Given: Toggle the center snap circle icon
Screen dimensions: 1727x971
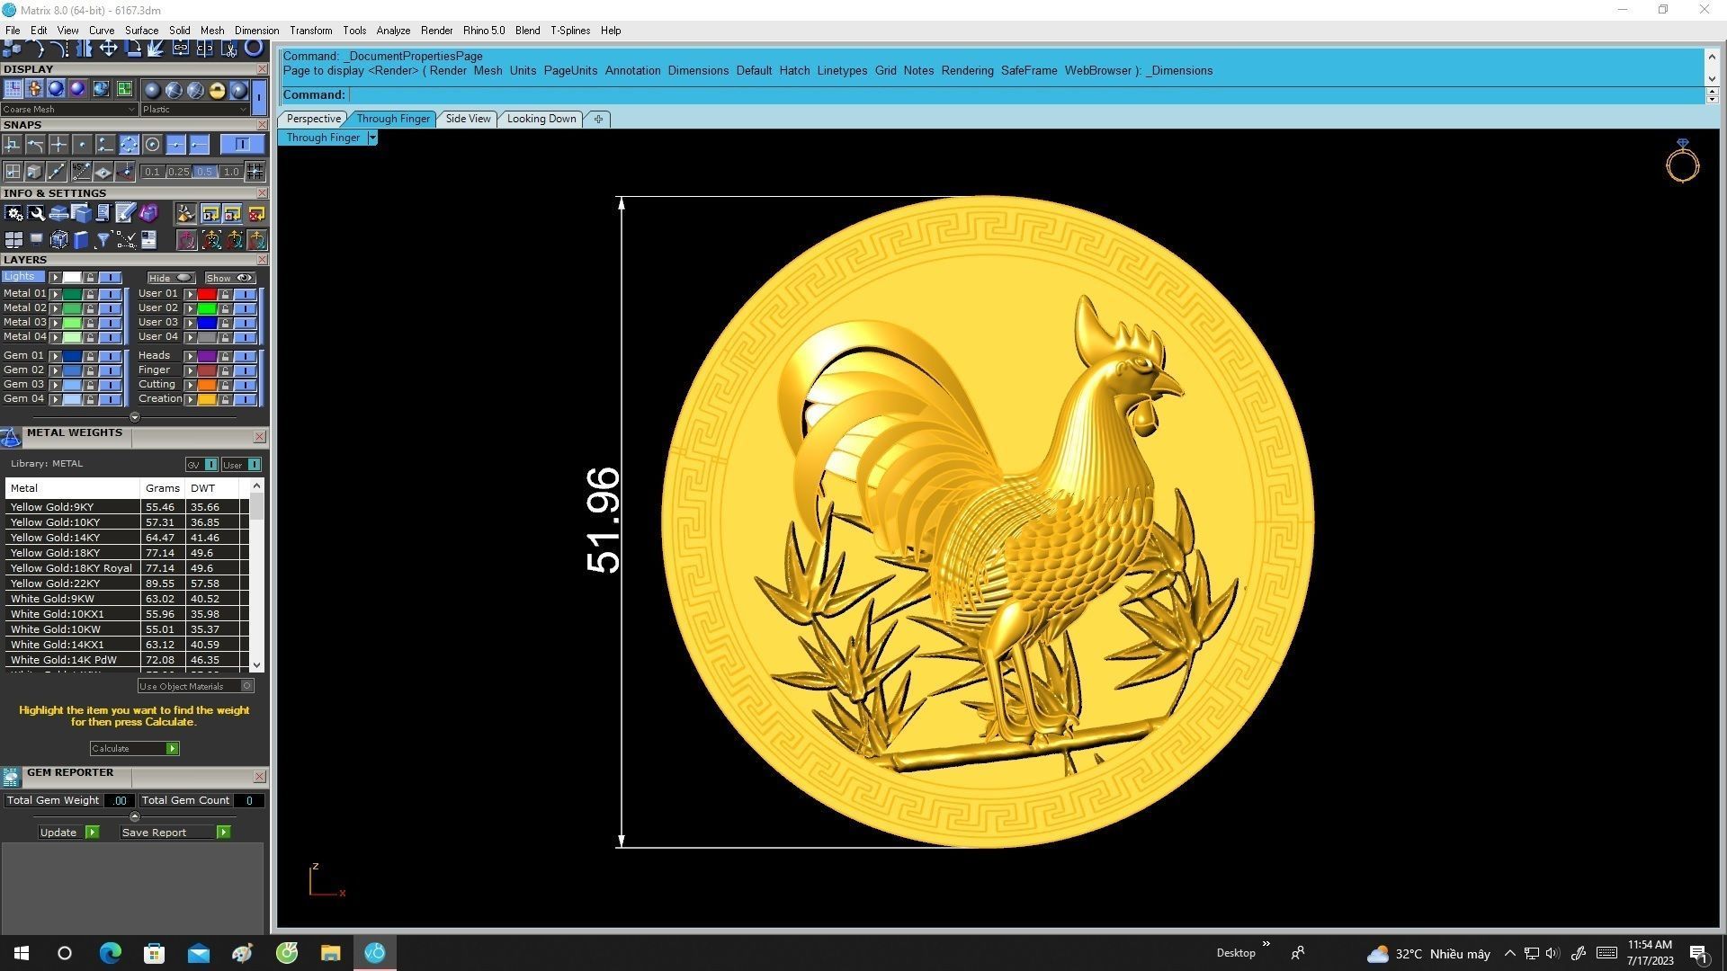Looking at the screenshot, I should click(152, 145).
